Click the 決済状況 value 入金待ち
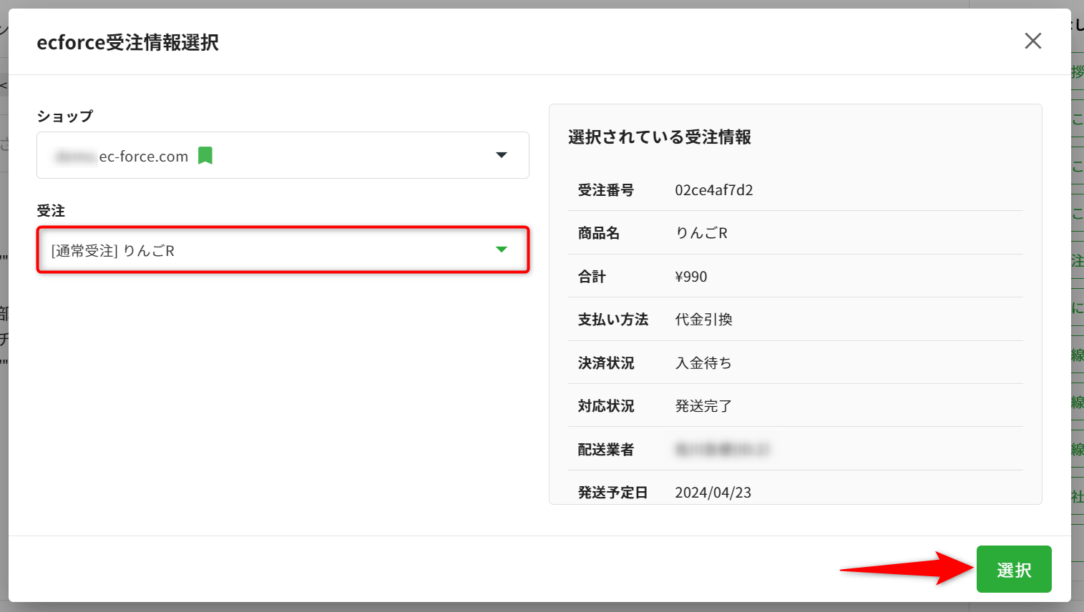 coord(703,363)
